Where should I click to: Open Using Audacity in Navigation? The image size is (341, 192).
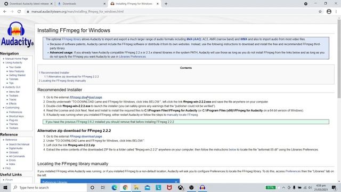14,63
